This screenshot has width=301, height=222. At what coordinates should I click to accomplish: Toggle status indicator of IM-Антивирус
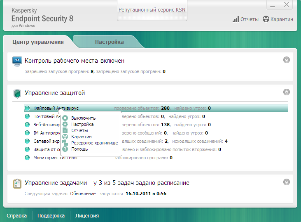point(27,133)
